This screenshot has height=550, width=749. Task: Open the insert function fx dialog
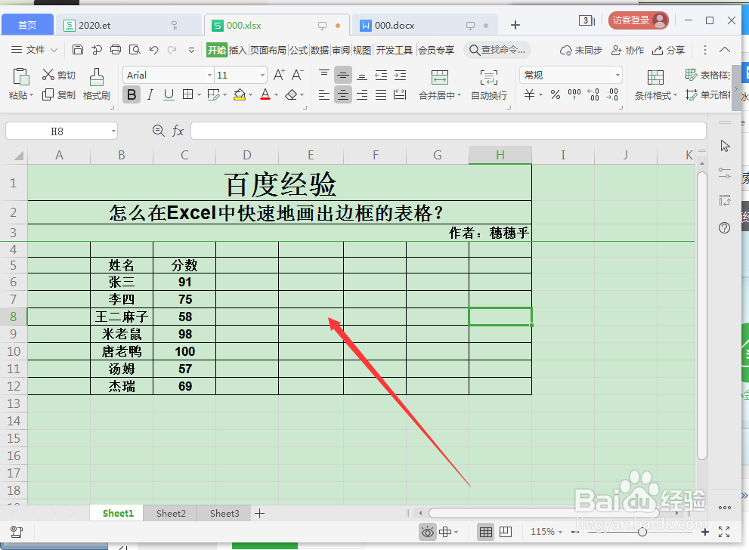point(178,131)
